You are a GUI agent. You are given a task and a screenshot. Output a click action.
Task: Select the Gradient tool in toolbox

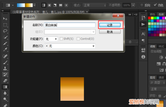pos(5,87)
